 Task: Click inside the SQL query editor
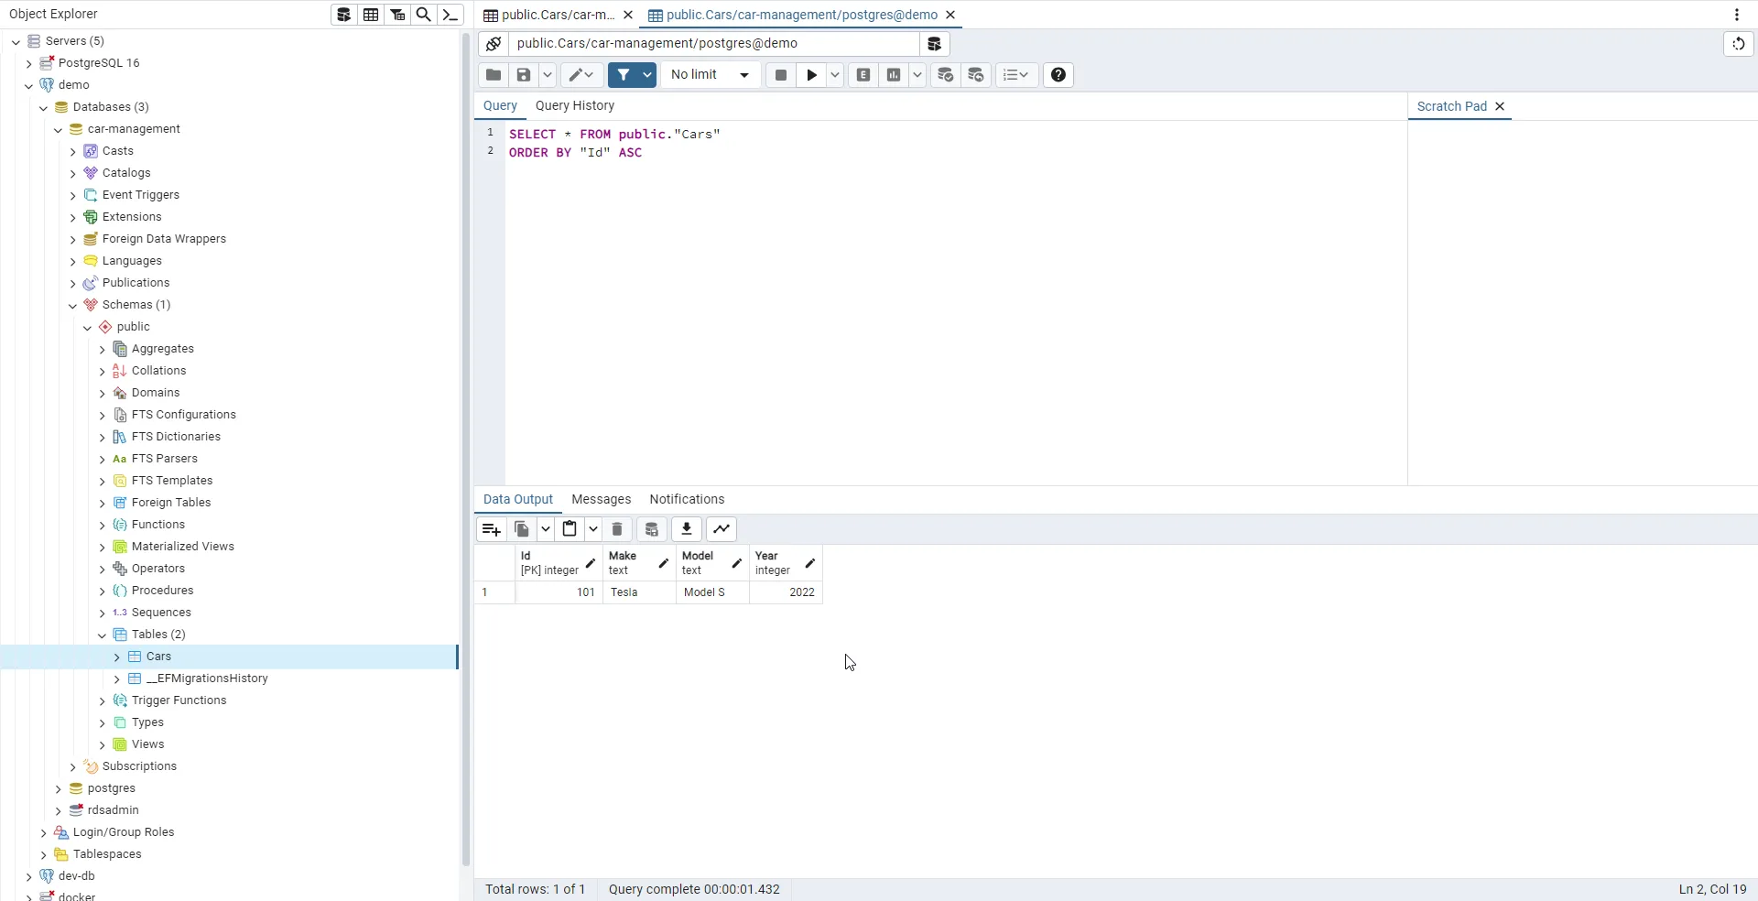(916, 302)
